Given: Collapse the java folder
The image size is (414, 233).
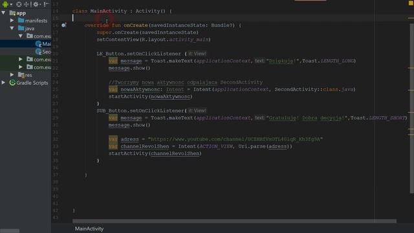Looking at the screenshot, I should pos(12,28).
